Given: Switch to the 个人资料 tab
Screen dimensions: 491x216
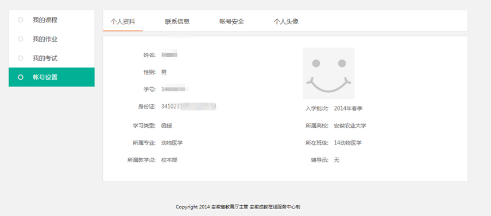Looking at the screenshot, I should point(123,22).
